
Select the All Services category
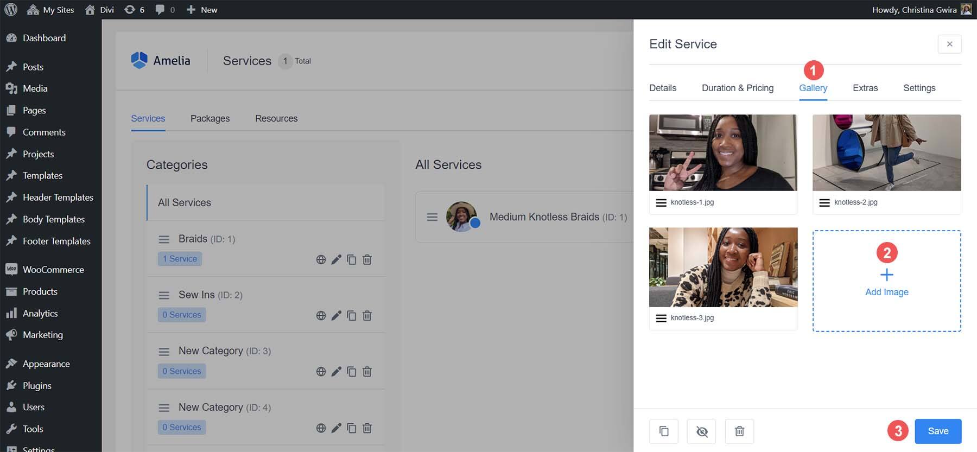266,202
